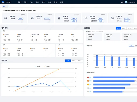Screen dimensions: 137x102
Task: Click the first Top5 progress bar
Action: click(115, 77)
